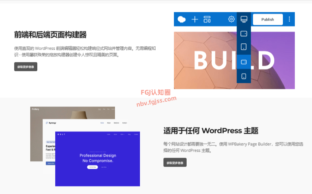Click the plus add element icon

click(x=195, y=19)
